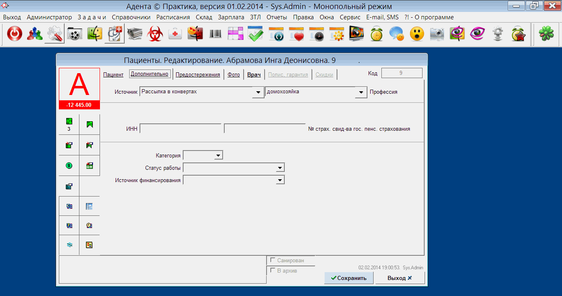The width and height of the screenshot is (562, 296).
Task: Click the red power button toolbar icon
Action: pyautogui.click(x=15, y=34)
